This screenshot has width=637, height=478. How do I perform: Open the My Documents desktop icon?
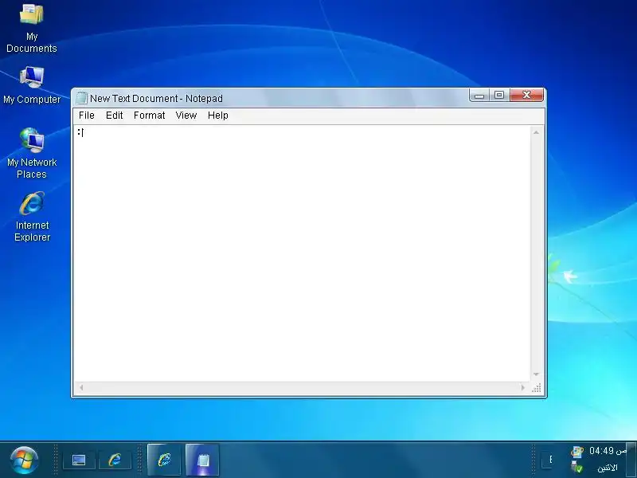coord(31,29)
